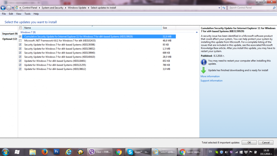Click the '28,0 MB' size value

point(167,57)
